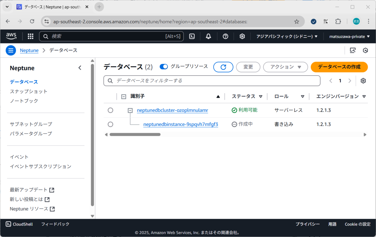
Task: Open the QR code extension icon
Action: (326, 21)
